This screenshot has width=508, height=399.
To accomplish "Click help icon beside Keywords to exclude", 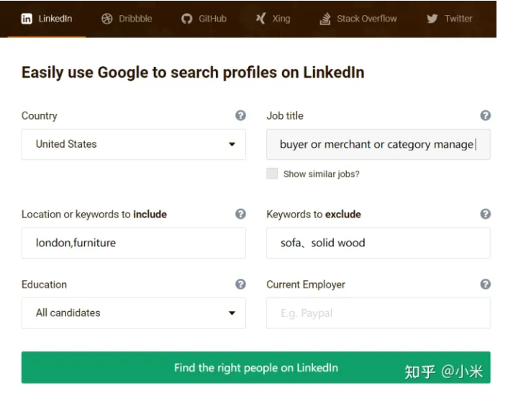I will (x=486, y=214).
